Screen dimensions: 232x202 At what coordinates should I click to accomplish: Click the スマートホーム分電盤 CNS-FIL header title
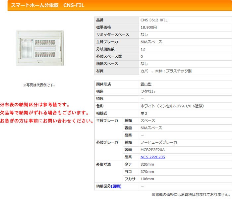(x=47, y=6)
